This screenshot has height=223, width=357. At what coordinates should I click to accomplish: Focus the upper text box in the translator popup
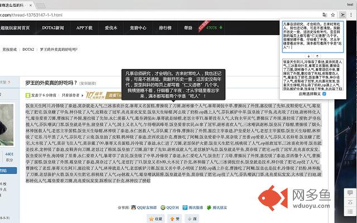(312, 37)
